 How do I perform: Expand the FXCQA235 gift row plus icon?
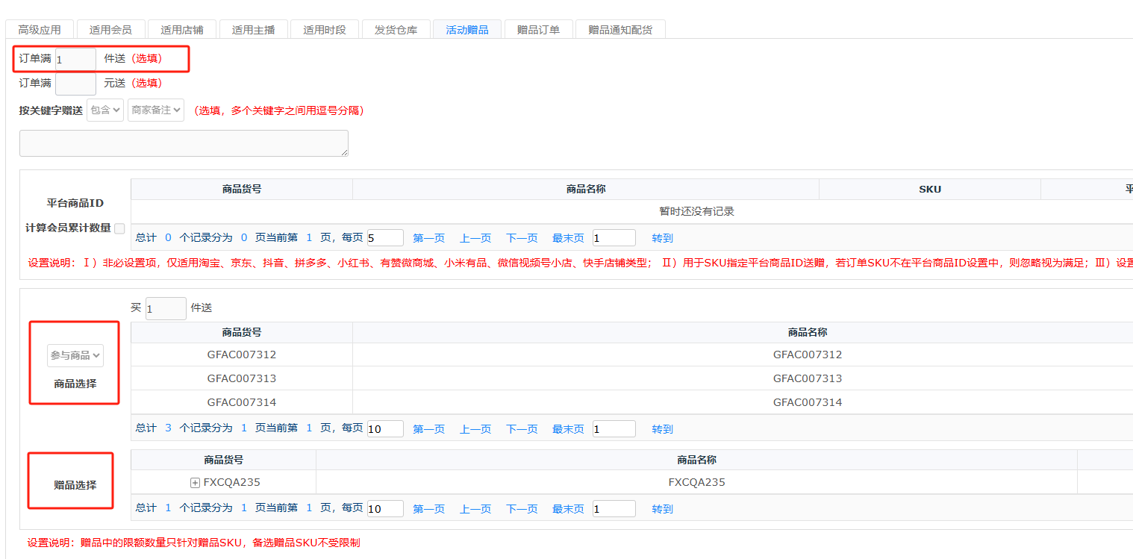point(196,483)
